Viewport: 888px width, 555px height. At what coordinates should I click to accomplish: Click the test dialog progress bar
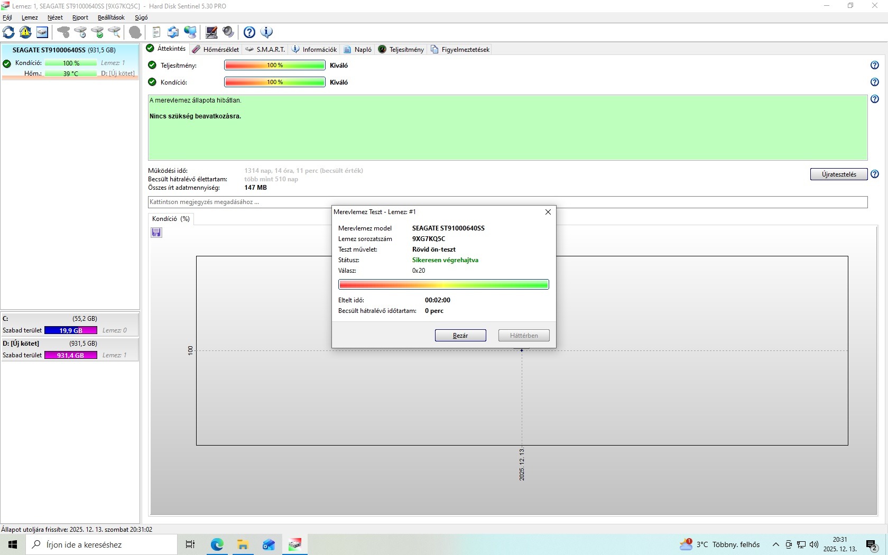tap(443, 285)
